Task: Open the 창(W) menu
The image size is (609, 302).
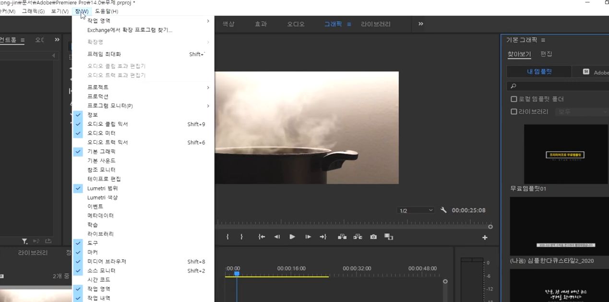Action: (x=82, y=11)
